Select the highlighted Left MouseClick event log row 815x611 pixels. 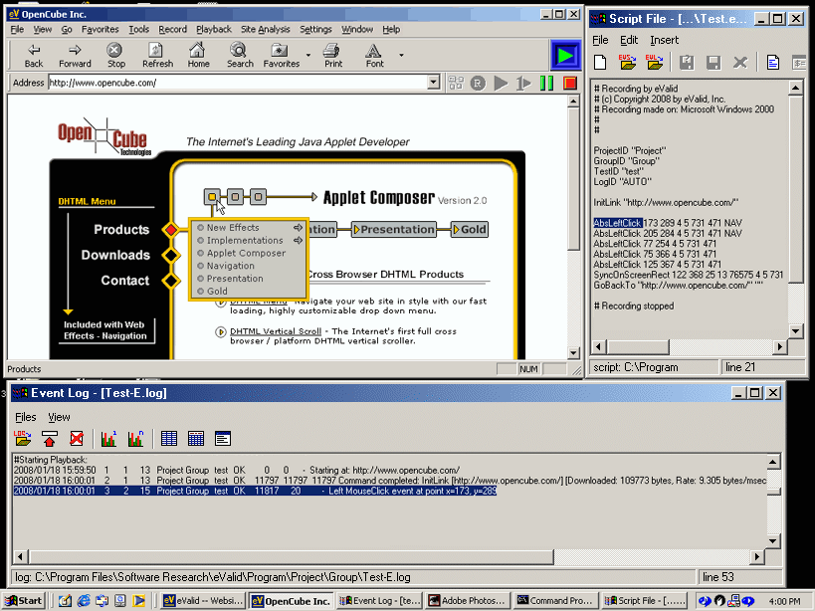pyautogui.click(x=255, y=491)
